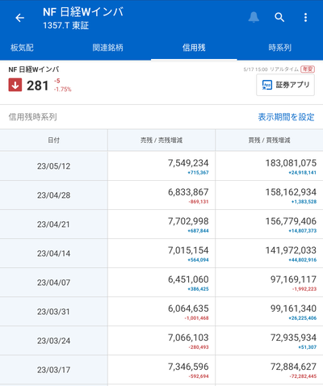Tap the 日付 column header
This screenshot has width=323, height=386.
point(54,140)
